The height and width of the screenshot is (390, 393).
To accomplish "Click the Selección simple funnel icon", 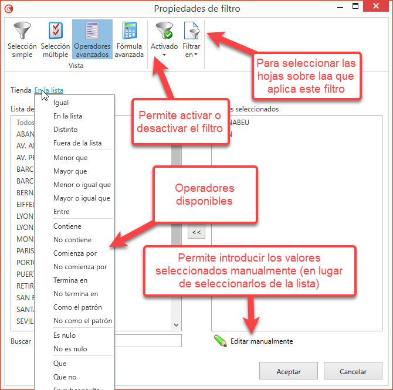I will pyautogui.click(x=22, y=31).
